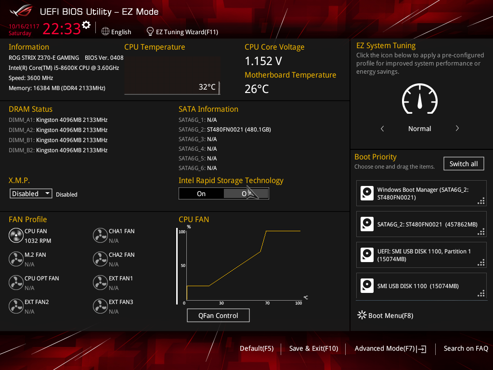Click the QFan Control button
Viewport: 493px width, 370px height.
[x=218, y=315]
